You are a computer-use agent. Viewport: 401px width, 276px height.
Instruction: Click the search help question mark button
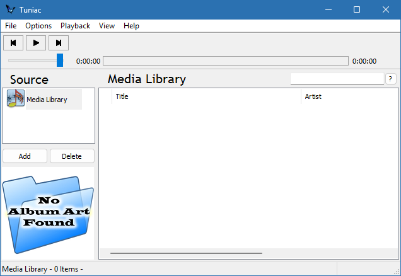pyautogui.click(x=391, y=79)
